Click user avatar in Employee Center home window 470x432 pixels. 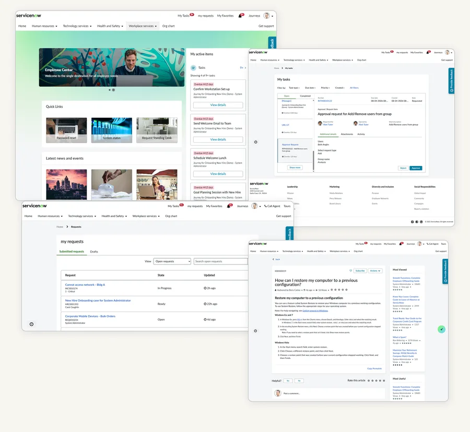coord(266,16)
